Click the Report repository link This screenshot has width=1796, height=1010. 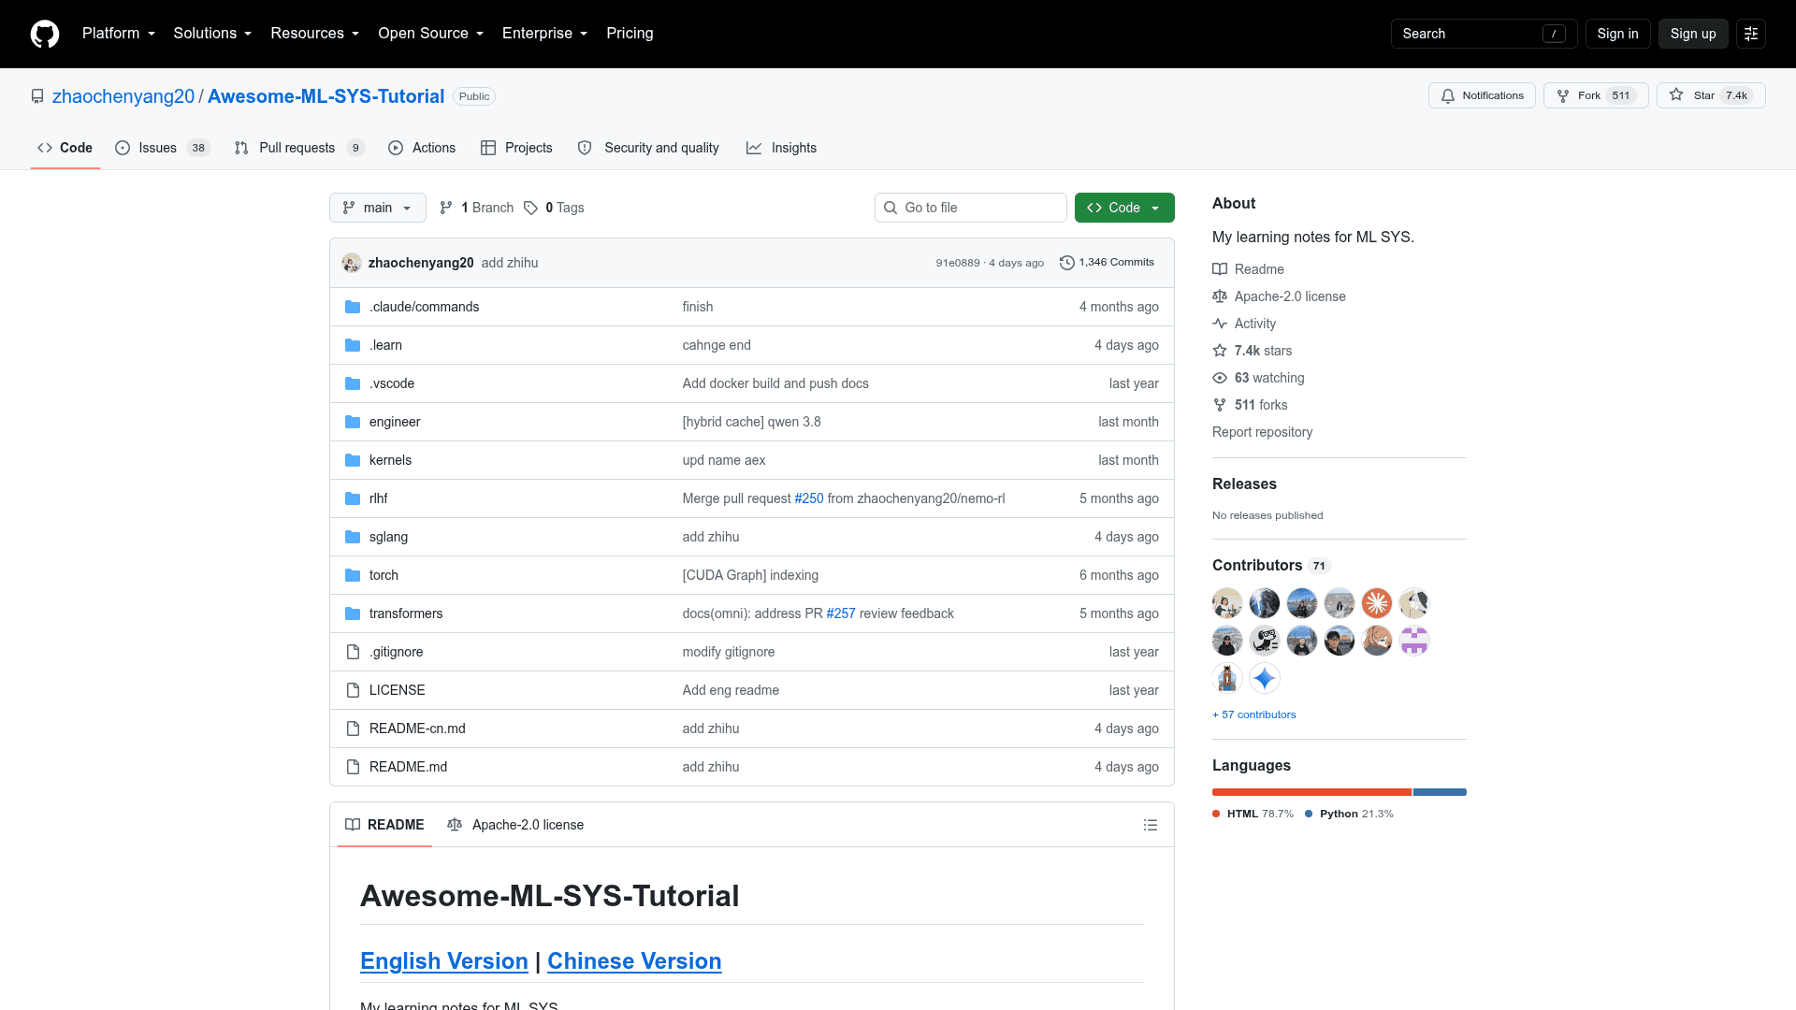point(1262,432)
